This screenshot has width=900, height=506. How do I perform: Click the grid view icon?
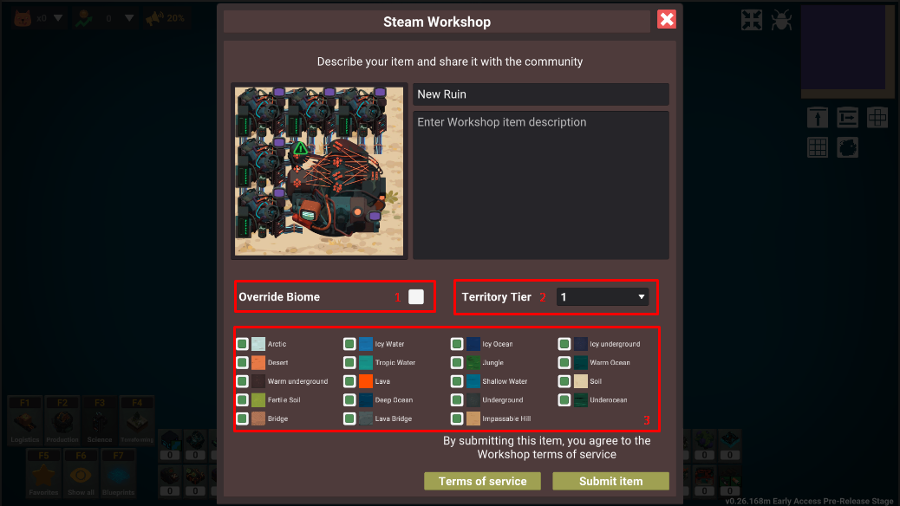tap(818, 147)
